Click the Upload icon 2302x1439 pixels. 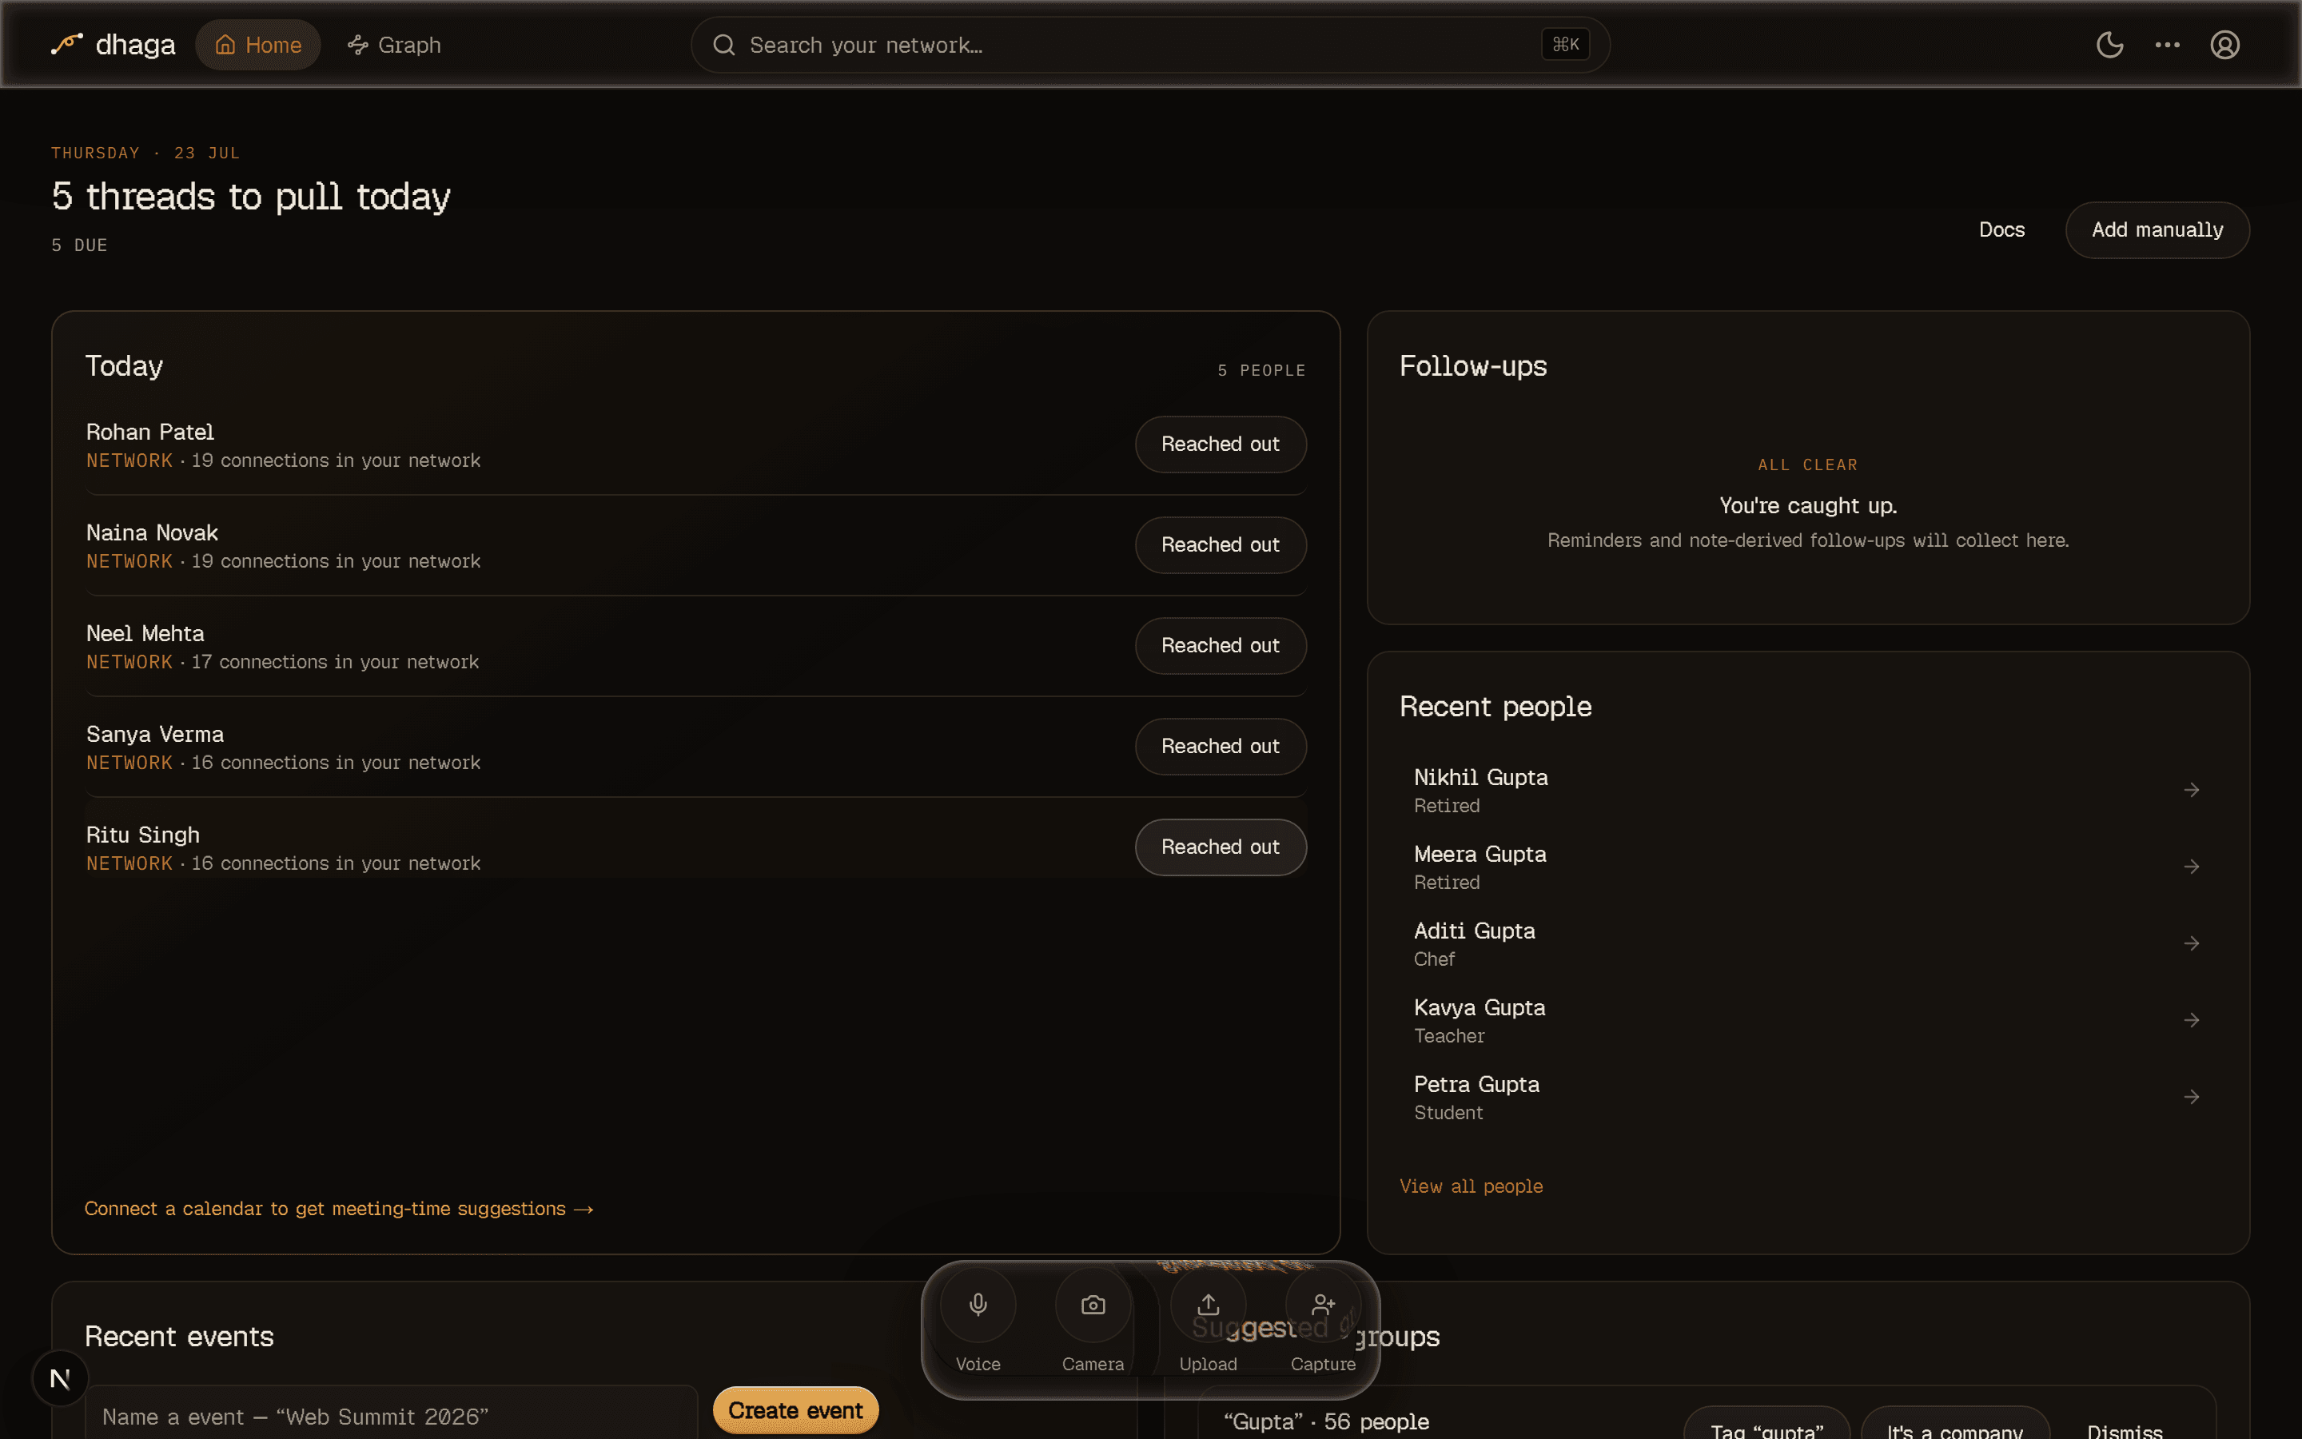[x=1208, y=1304]
